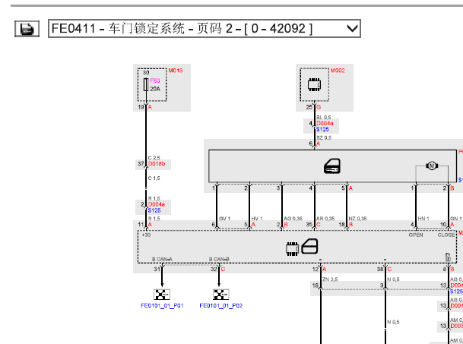
Task: Select the D004a connector under M002
Action: (x=325, y=123)
